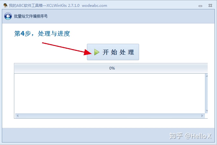
Task: Click the 知乎 @Hello X watermark
Action: point(190,136)
